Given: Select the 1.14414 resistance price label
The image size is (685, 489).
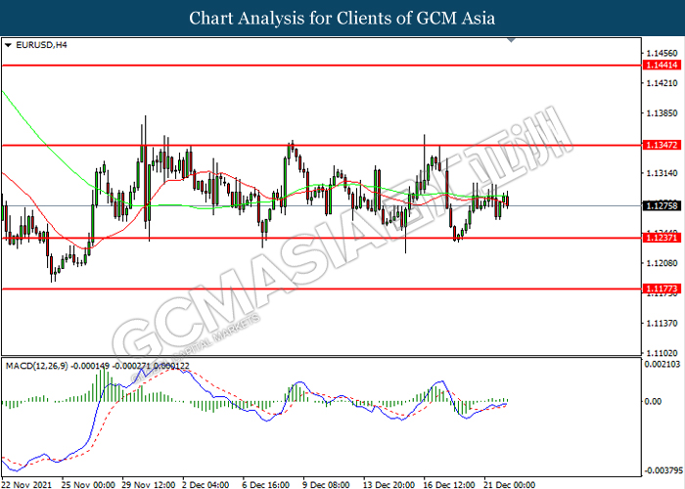Looking at the screenshot, I should point(662,66).
